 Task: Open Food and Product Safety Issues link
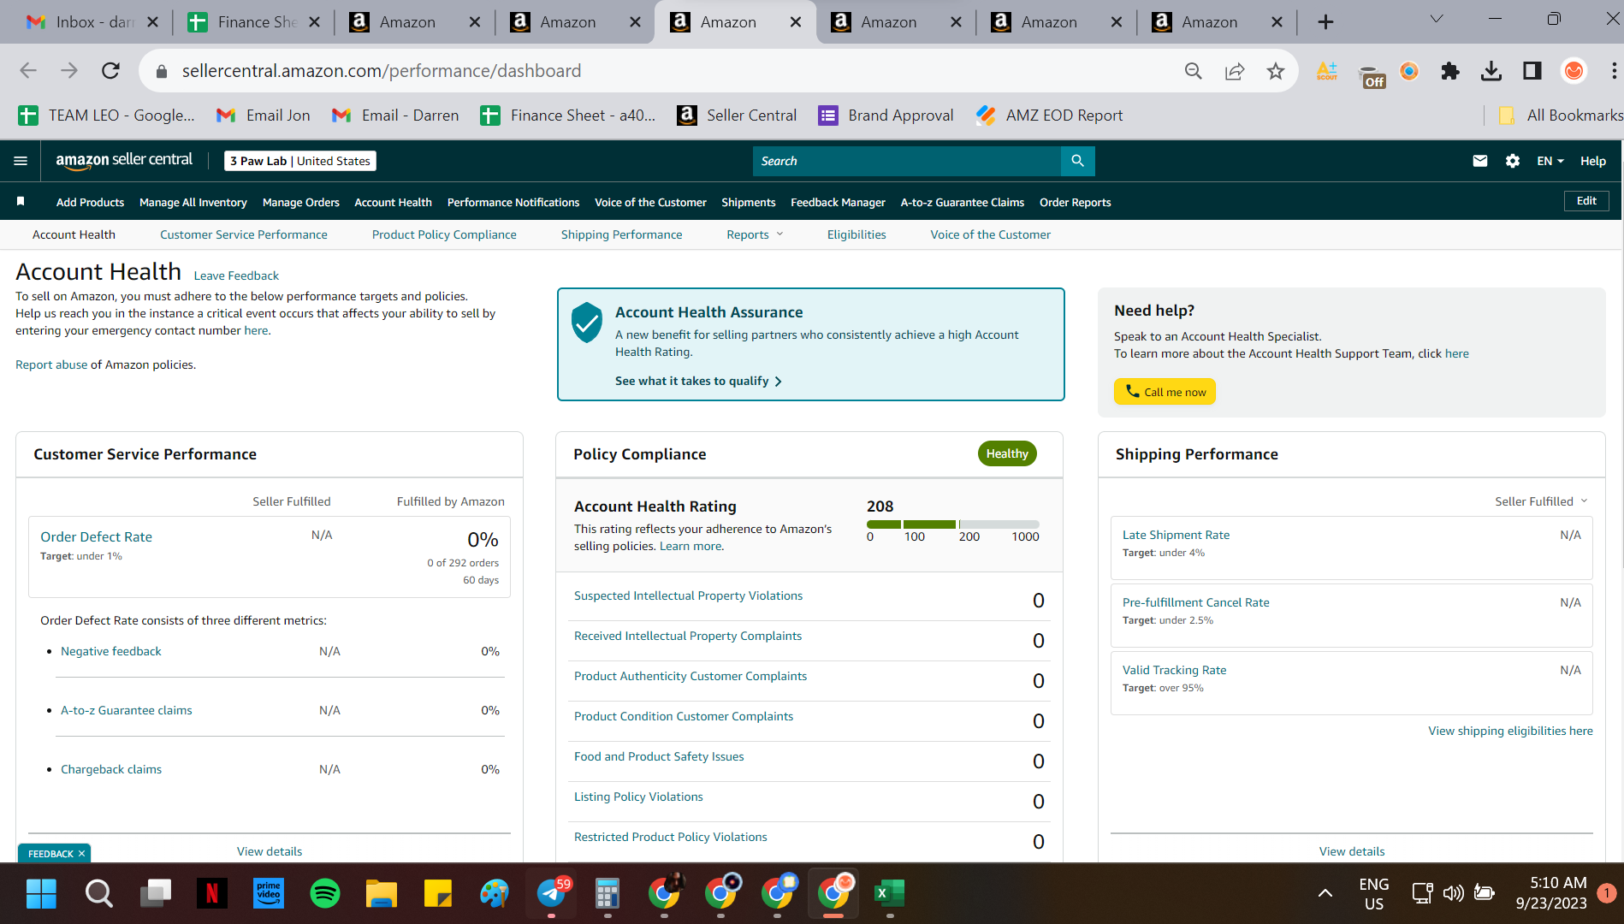[659, 756]
